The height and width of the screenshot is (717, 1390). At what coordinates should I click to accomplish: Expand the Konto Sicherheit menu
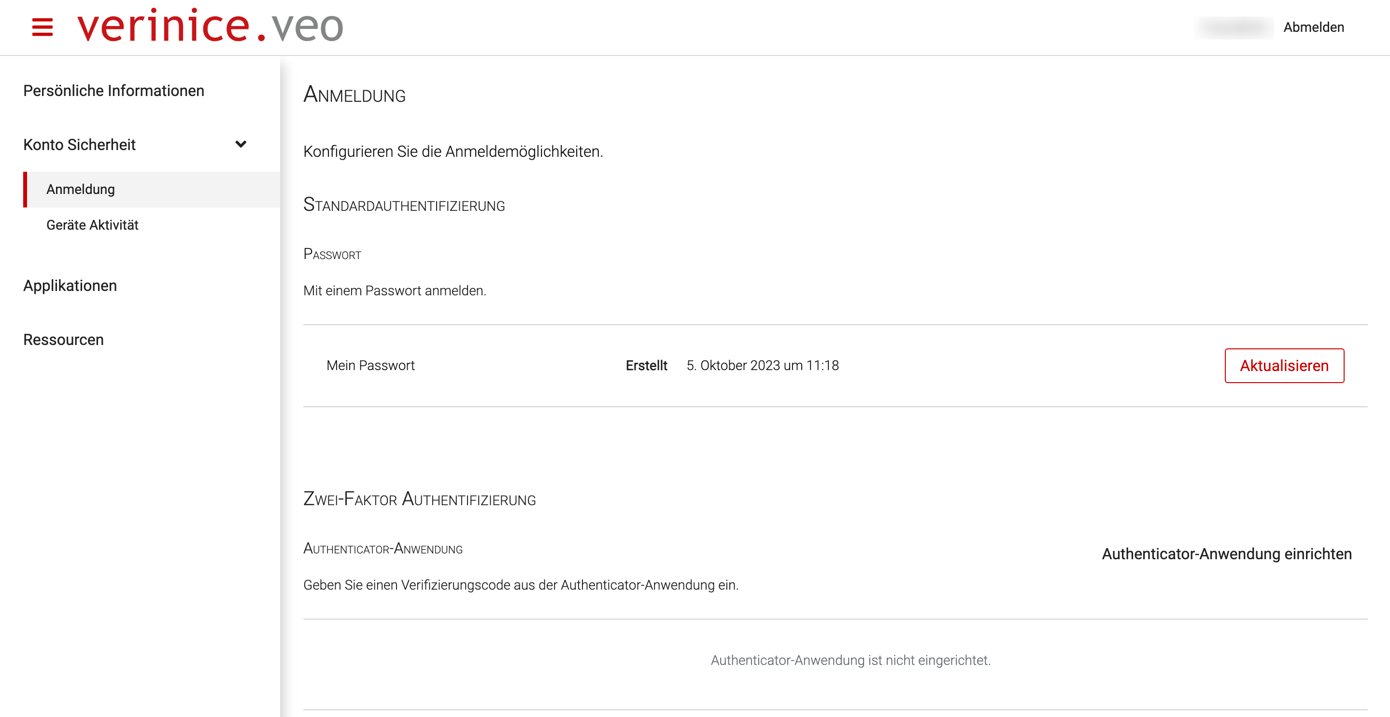click(81, 144)
